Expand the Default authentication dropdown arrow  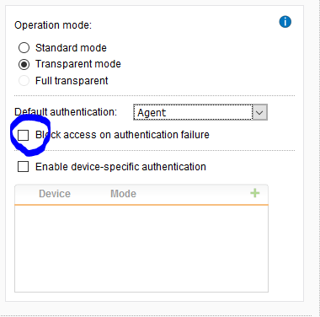click(259, 112)
